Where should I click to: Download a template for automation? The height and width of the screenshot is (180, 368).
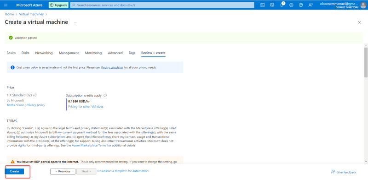coord(123,171)
